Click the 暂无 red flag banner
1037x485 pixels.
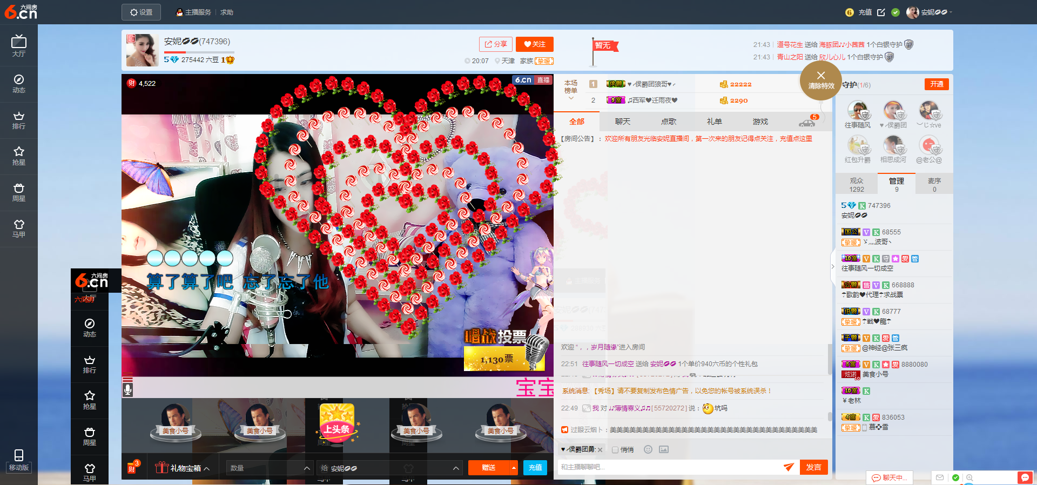tap(605, 46)
